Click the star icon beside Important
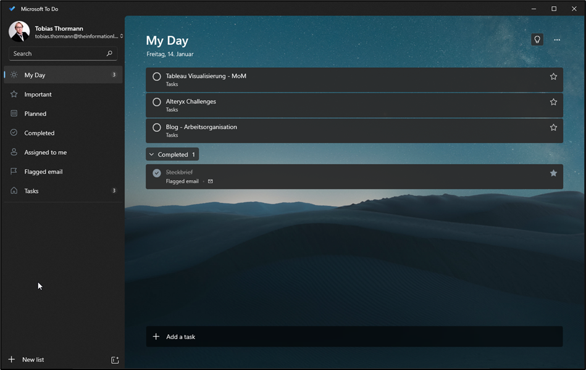Viewport: 586px width, 370px height. click(x=14, y=94)
